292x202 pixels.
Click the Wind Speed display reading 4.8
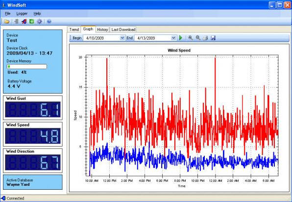tap(33, 136)
